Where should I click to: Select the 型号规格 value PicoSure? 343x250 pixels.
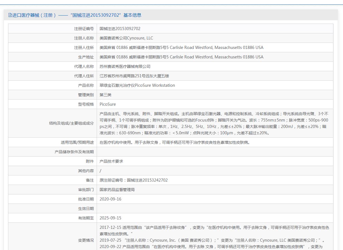tap(108, 104)
